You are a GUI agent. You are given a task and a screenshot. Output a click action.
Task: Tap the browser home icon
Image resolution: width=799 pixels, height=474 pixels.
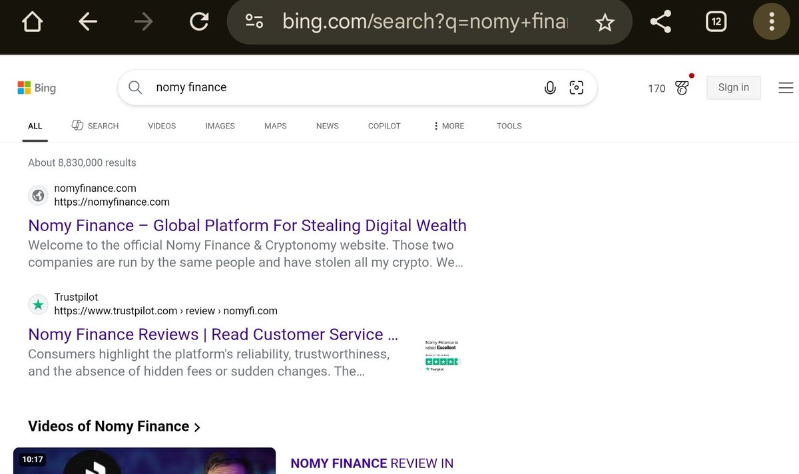pyautogui.click(x=32, y=22)
